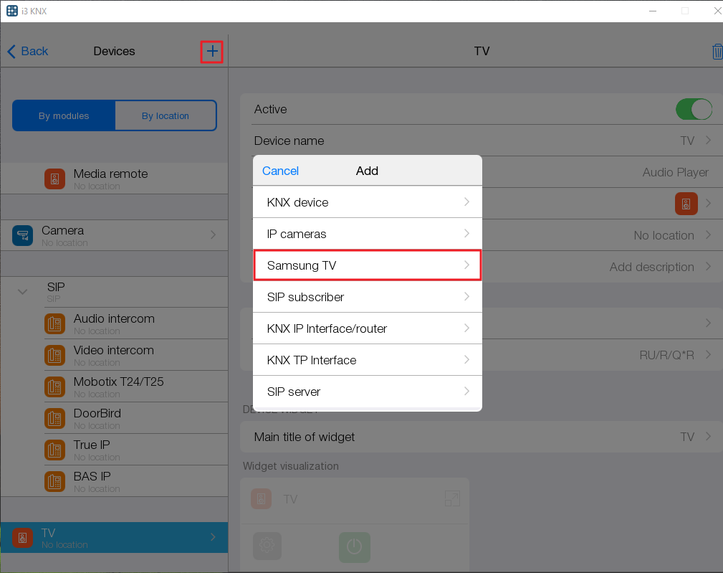Click the Camera device icon
The height and width of the screenshot is (573, 723).
coord(23,235)
